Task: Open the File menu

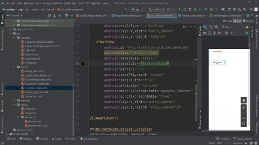Action: click(7, 3)
